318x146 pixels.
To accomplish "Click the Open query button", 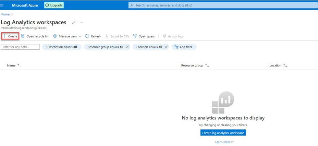I will pyautogui.click(x=144, y=36).
